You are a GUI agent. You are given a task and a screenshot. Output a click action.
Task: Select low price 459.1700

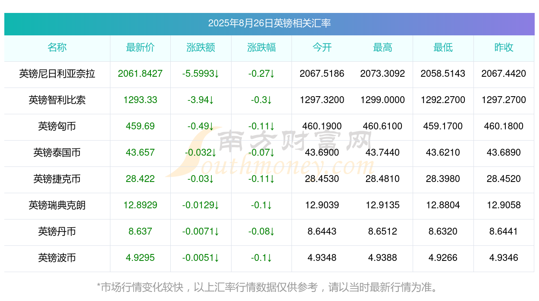coord(443,126)
